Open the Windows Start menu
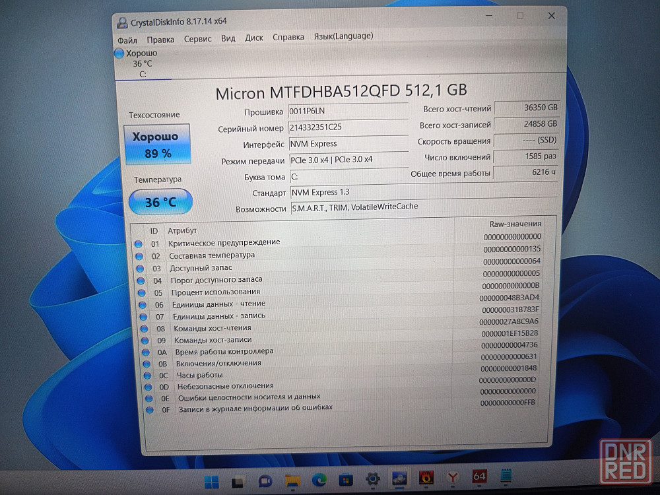Image resolution: width=660 pixels, height=495 pixels. pyautogui.click(x=212, y=482)
